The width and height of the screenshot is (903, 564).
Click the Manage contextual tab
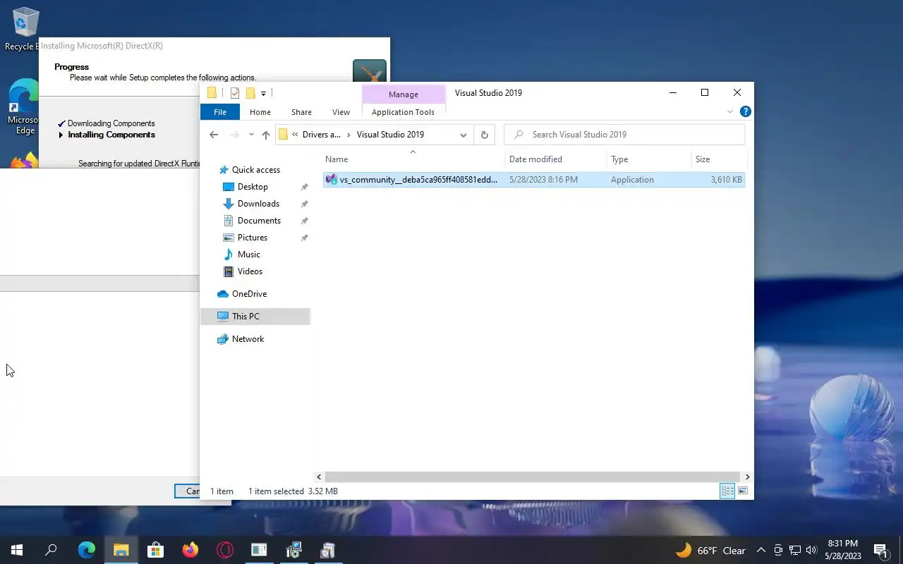click(404, 94)
